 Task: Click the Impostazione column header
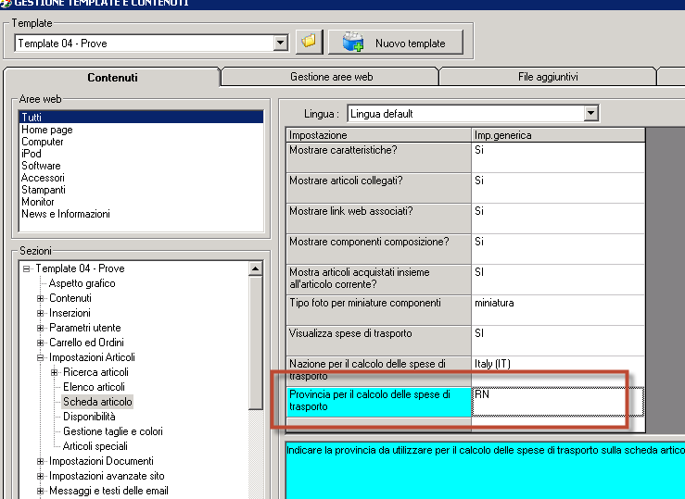pos(379,135)
